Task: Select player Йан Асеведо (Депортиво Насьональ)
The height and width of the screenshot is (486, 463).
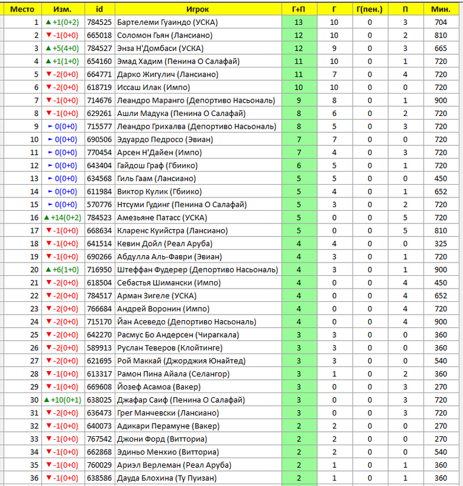Action: tap(187, 322)
